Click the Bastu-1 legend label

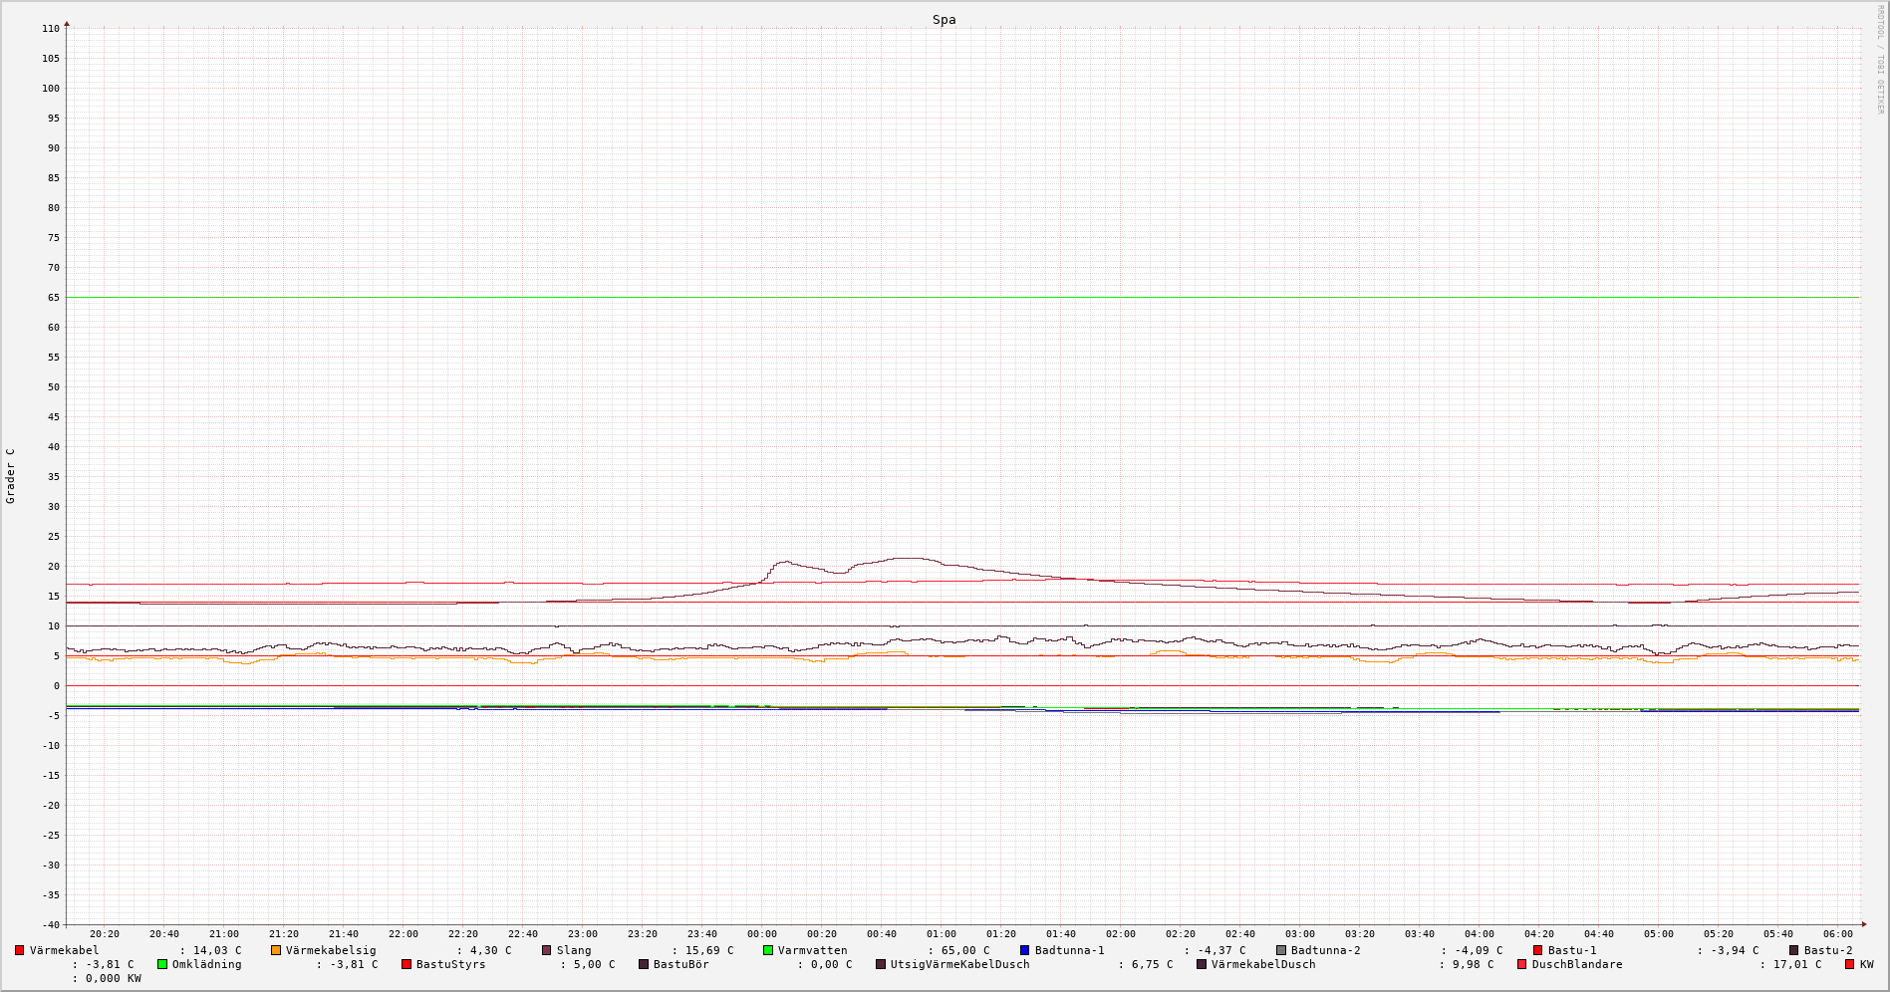click(1571, 950)
